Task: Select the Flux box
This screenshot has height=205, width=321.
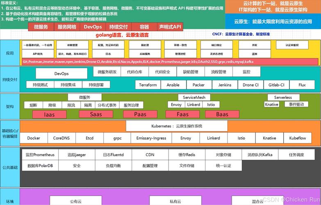Action: click(x=302, y=85)
